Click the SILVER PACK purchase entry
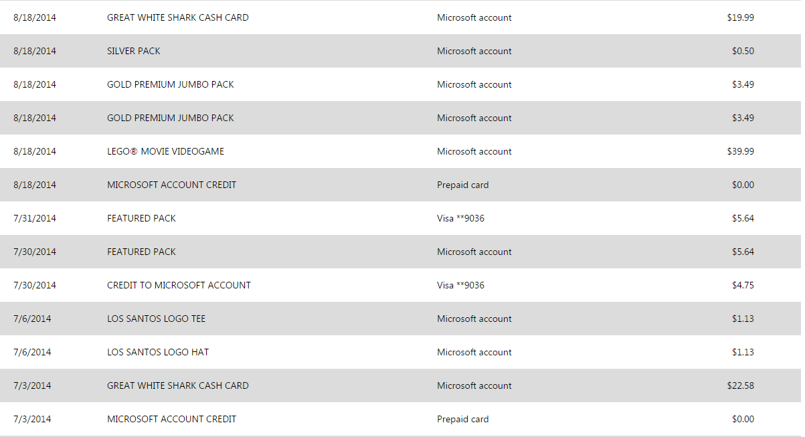The height and width of the screenshot is (437, 805). (134, 51)
